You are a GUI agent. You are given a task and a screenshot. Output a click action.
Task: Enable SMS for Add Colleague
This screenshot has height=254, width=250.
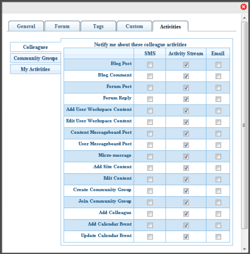point(150,214)
